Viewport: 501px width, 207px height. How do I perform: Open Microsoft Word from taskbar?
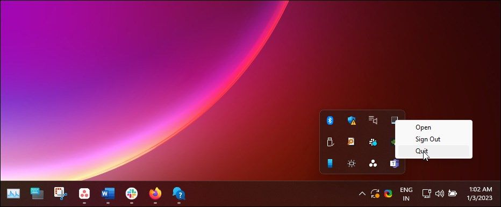pyautogui.click(x=108, y=194)
